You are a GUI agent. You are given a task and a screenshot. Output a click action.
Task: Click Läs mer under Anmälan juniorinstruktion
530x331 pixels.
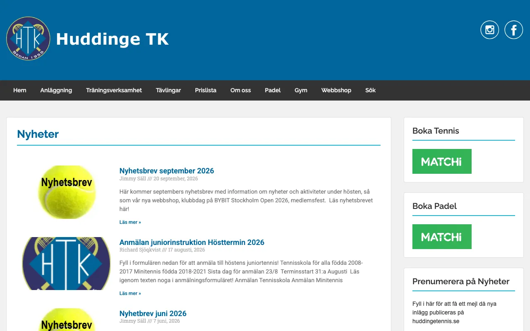[x=130, y=293]
